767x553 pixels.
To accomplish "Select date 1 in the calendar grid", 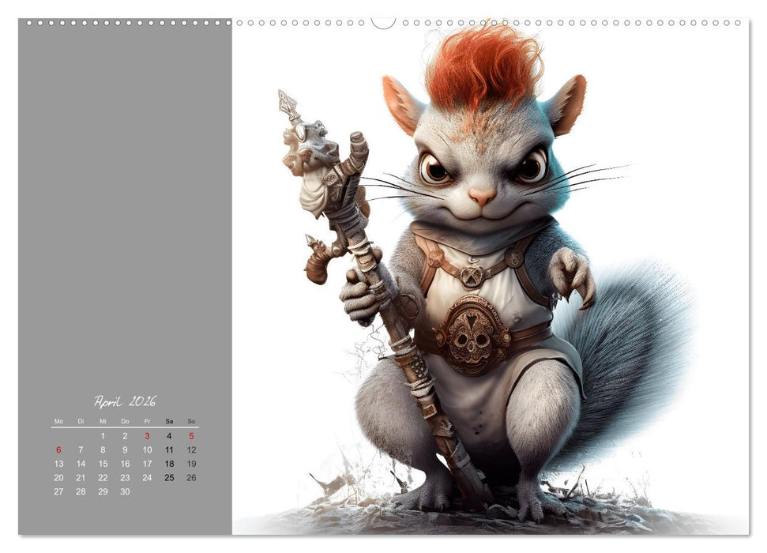I will pyautogui.click(x=103, y=436).
